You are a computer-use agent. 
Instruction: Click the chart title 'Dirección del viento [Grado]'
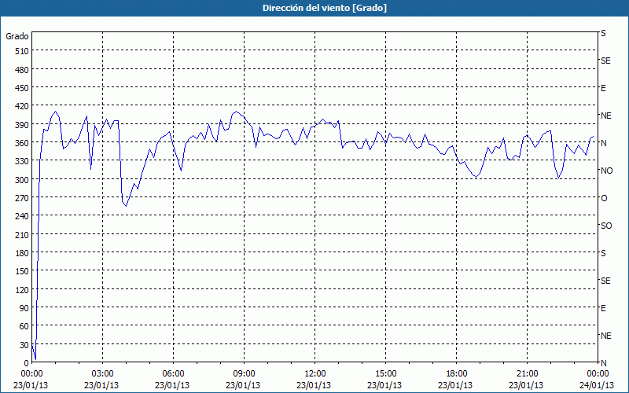click(x=325, y=8)
